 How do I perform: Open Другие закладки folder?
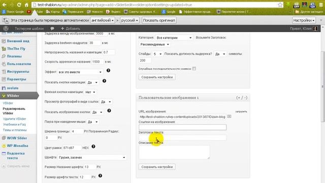click(309, 12)
